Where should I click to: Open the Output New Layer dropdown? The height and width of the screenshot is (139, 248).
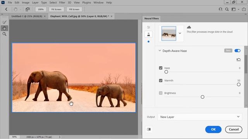tap(200, 117)
